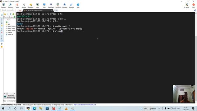
Task: Open the Windows Start menu
Action: click(3, 108)
